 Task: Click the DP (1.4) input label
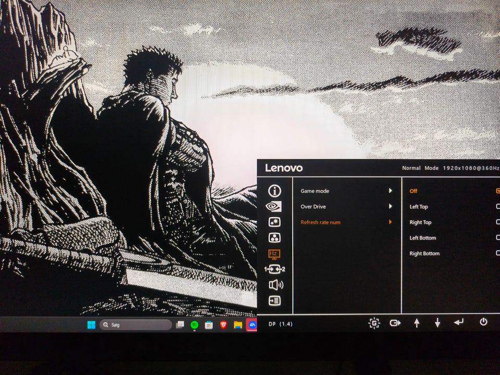[x=280, y=324]
